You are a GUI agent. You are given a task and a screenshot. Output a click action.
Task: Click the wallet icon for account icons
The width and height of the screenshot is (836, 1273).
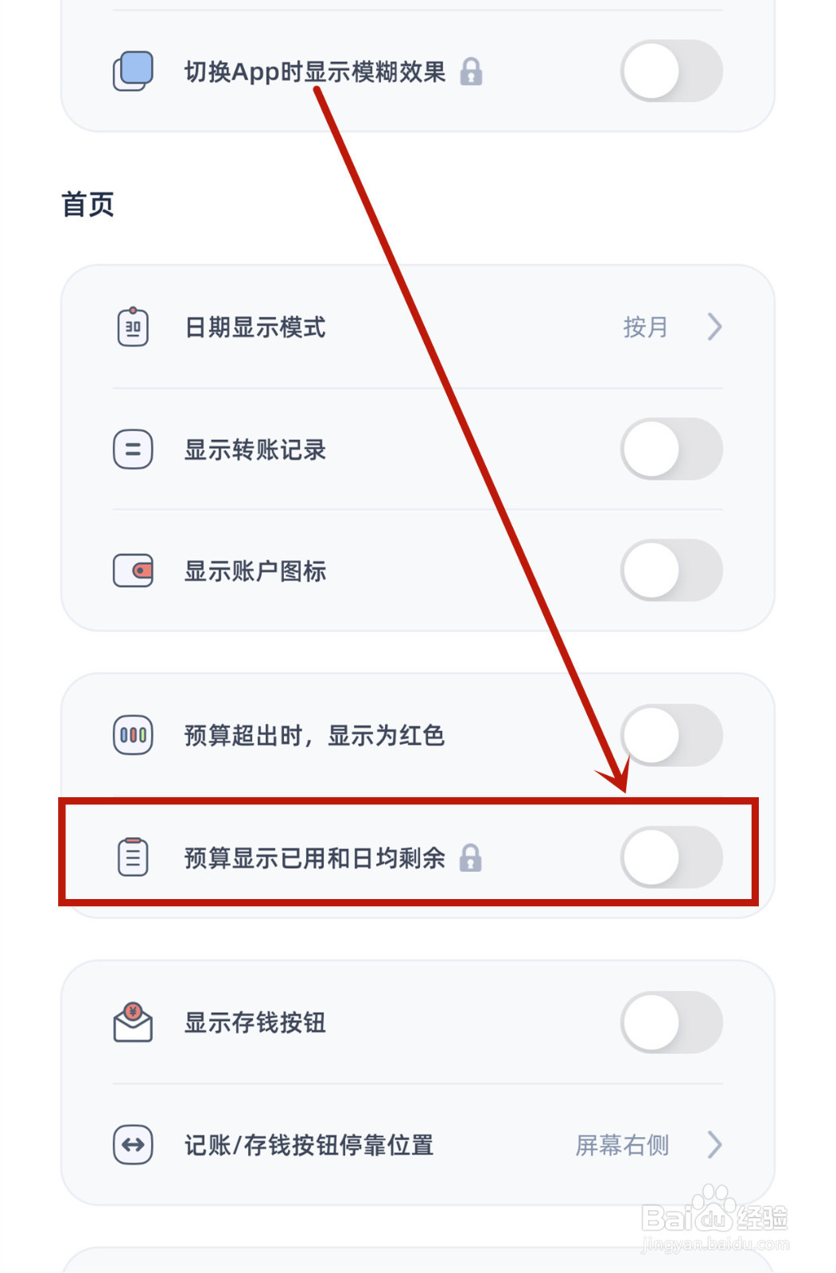click(x=133, y=570)
